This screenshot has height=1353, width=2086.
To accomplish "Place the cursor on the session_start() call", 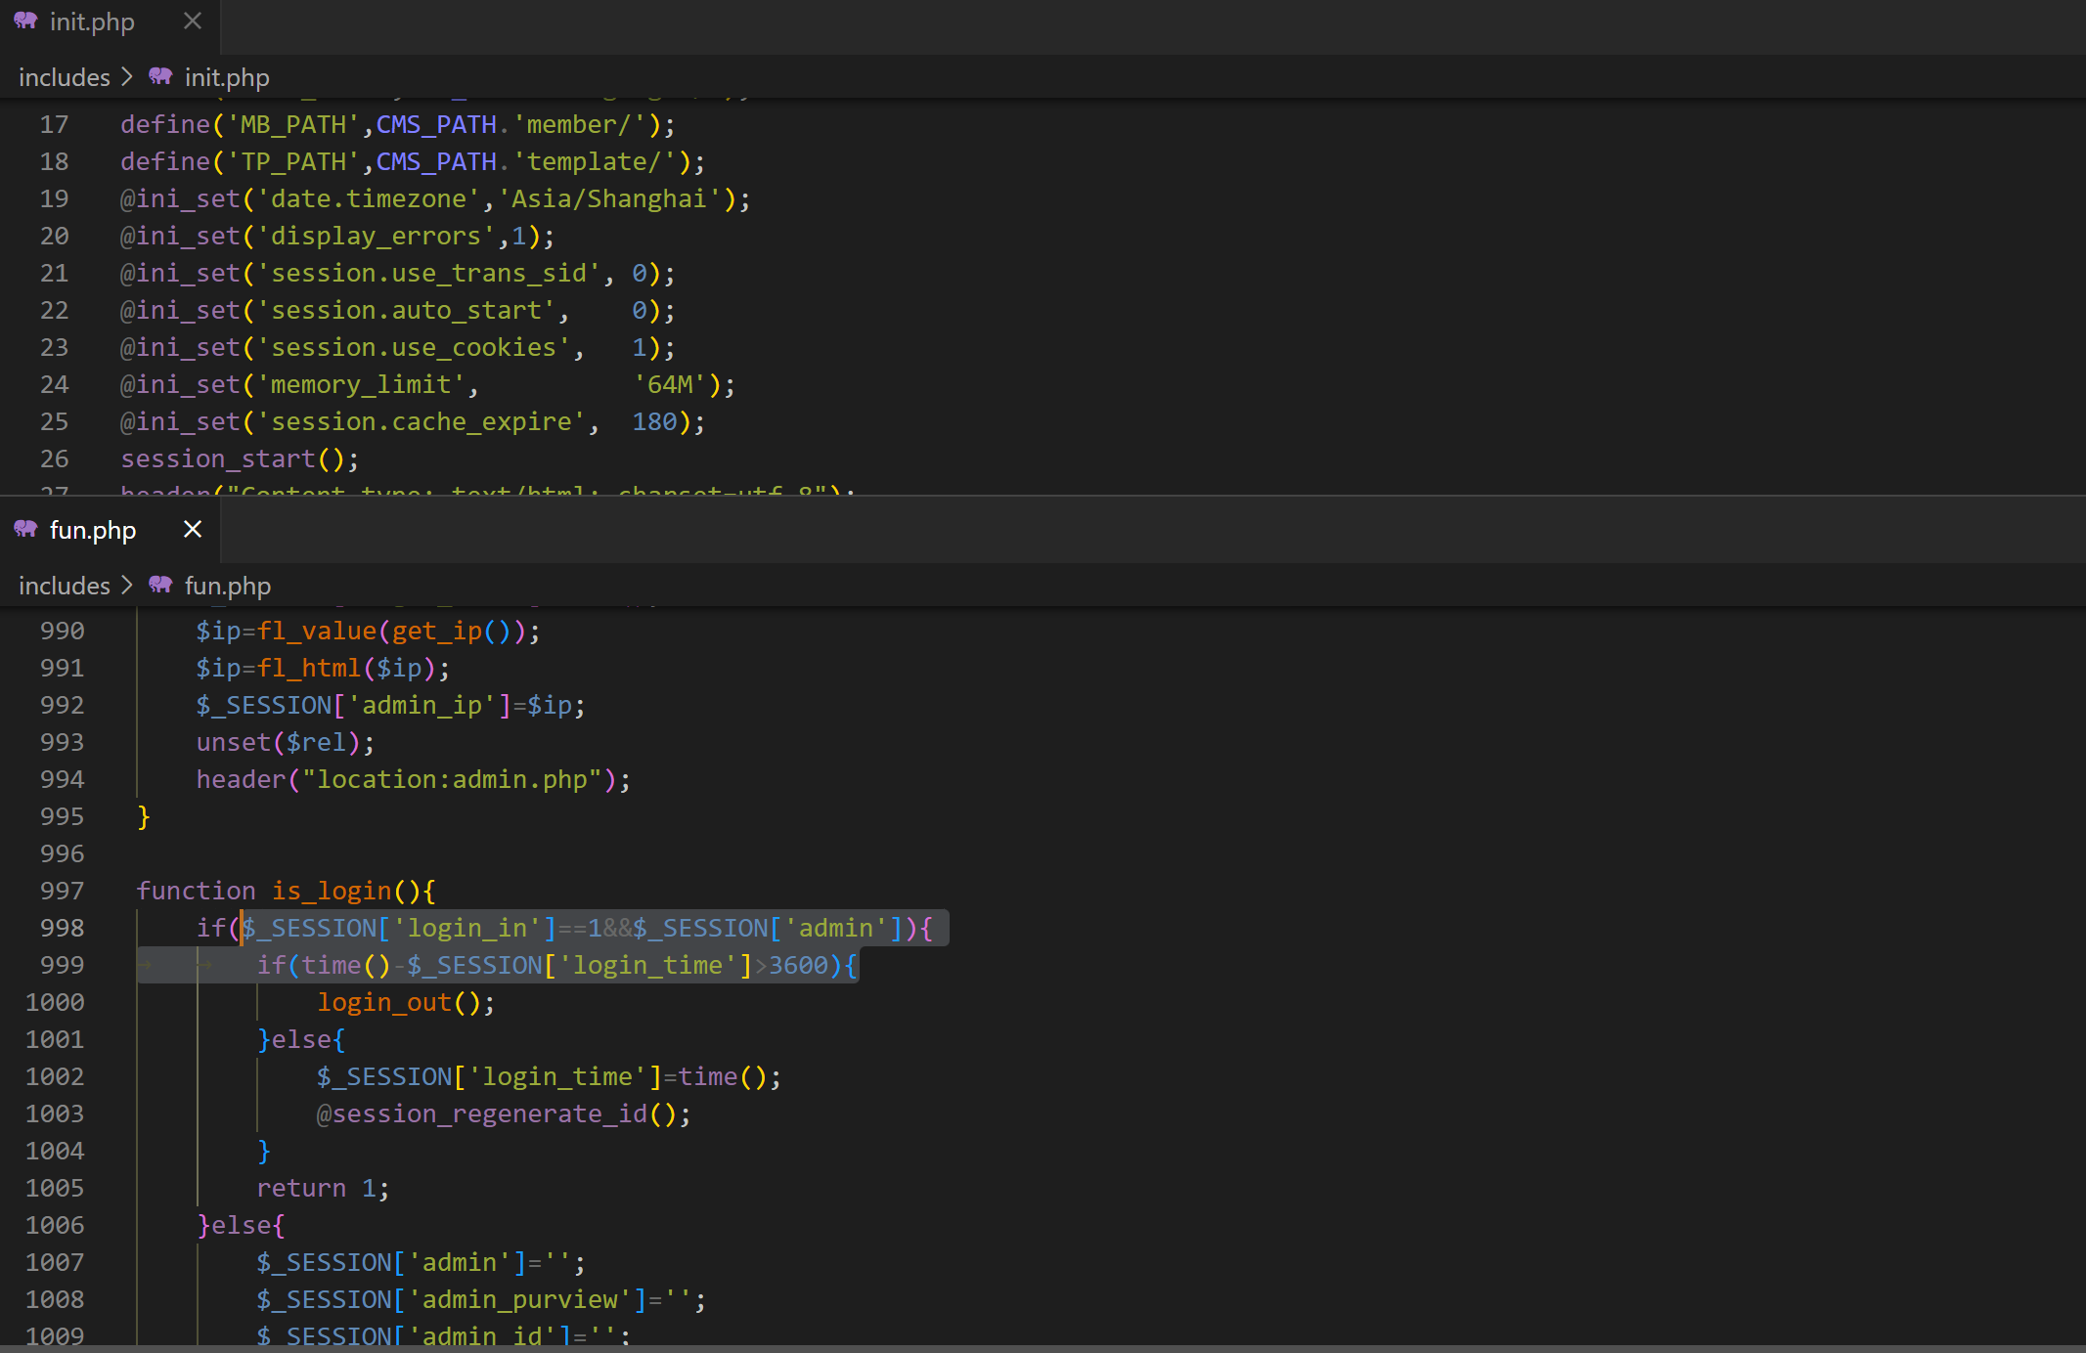I will 218,458.
